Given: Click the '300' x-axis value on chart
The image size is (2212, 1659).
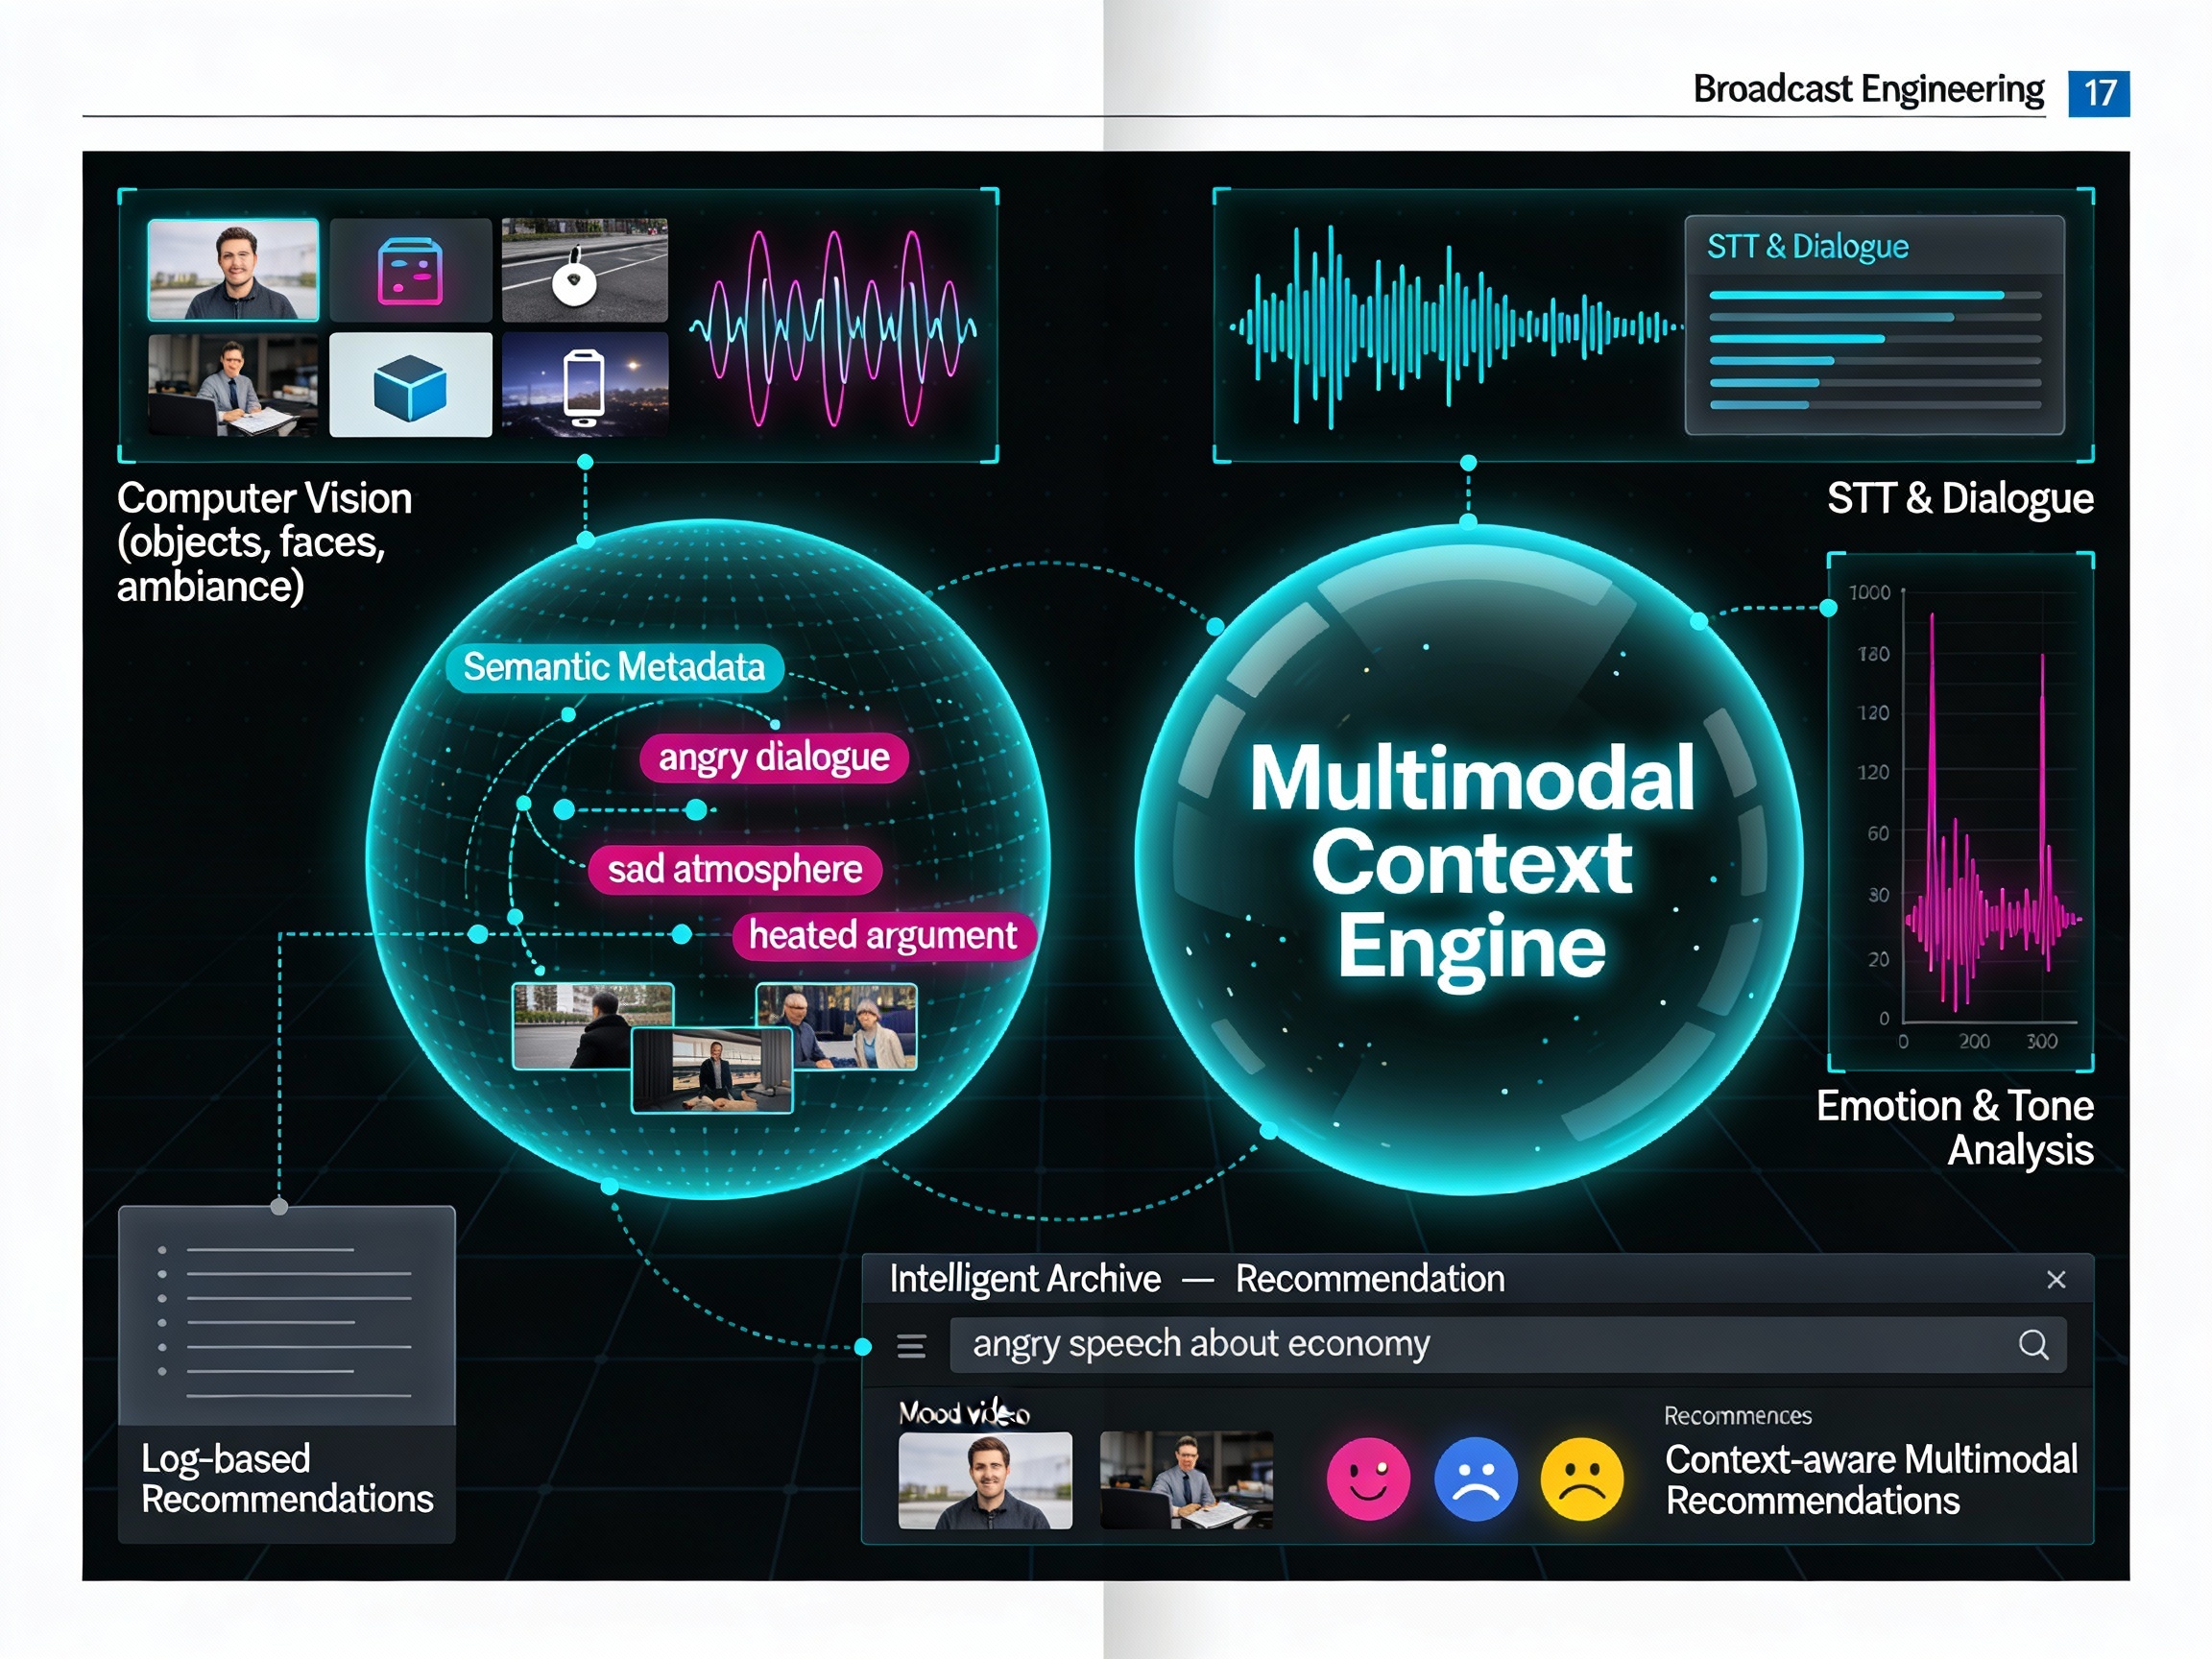Looking at the screenshot, I should click(x=2042, y=1041).
